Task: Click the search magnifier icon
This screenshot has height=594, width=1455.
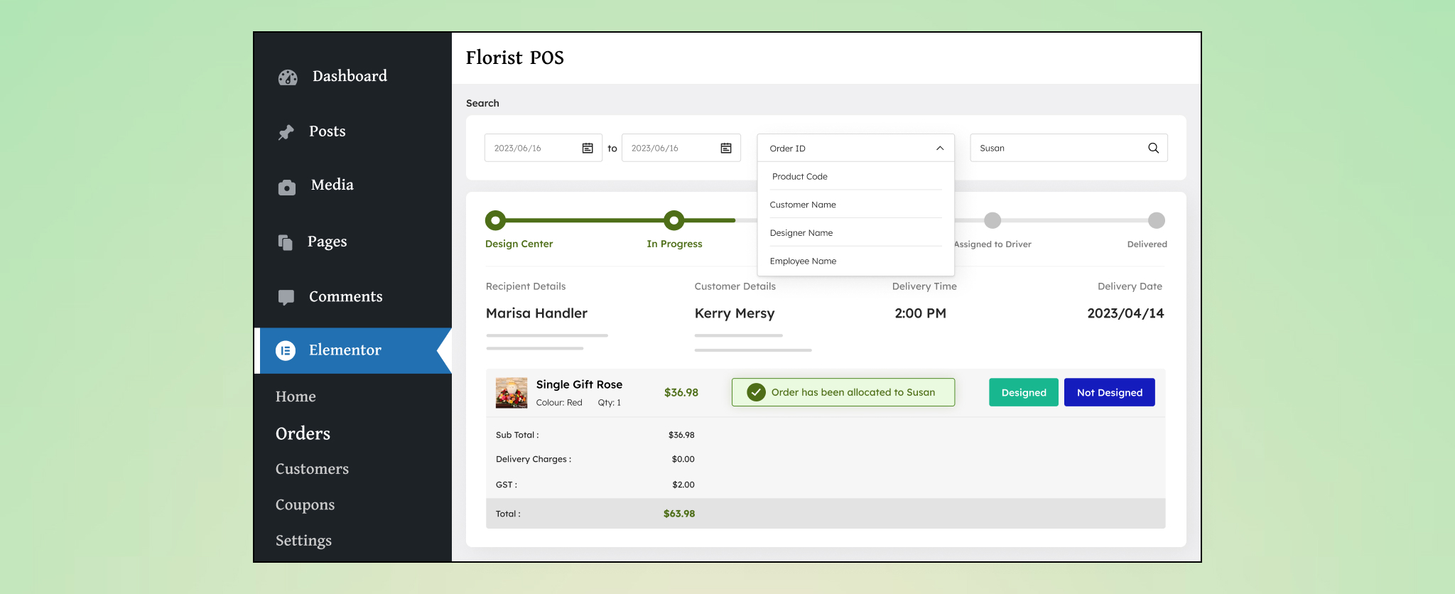Action: point(1153,148)
